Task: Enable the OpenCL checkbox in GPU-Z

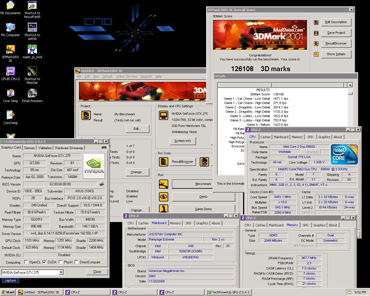Action: coord(26,262)
